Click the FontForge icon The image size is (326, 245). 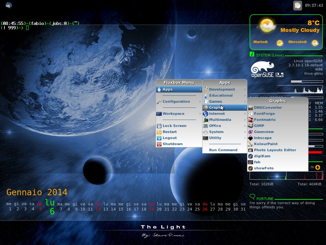pos(251,114)
